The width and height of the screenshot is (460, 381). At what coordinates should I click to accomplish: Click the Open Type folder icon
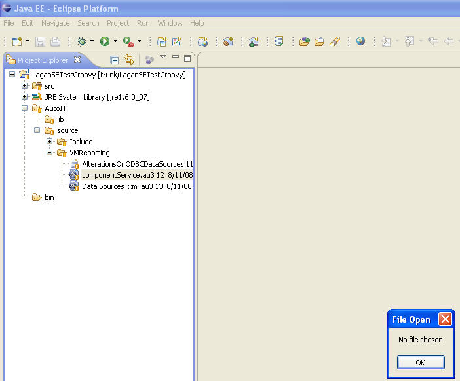305,41
